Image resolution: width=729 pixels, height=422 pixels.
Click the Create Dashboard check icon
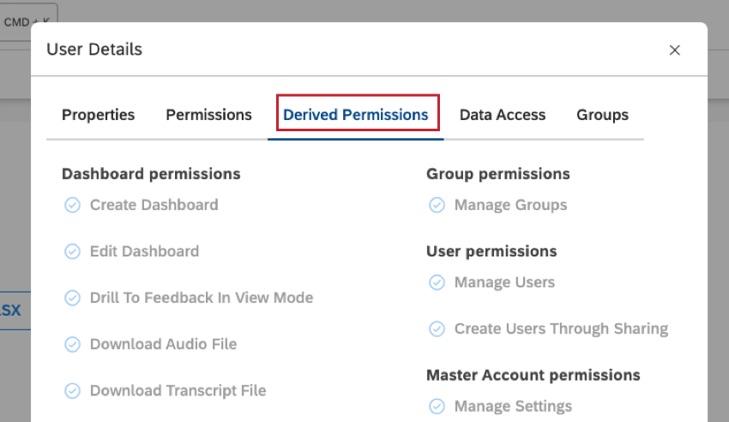73,205
